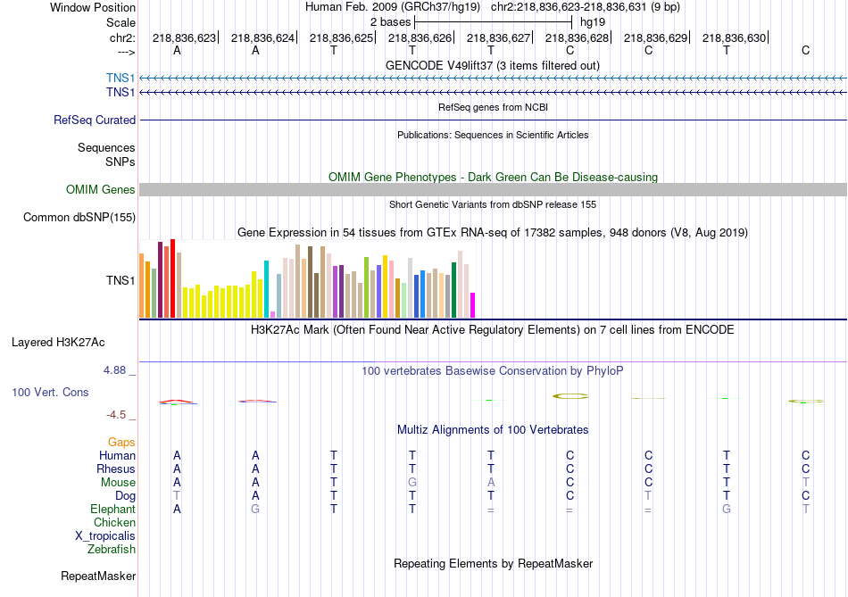Click the Sequences subtrack label

[x=106, y=147]
